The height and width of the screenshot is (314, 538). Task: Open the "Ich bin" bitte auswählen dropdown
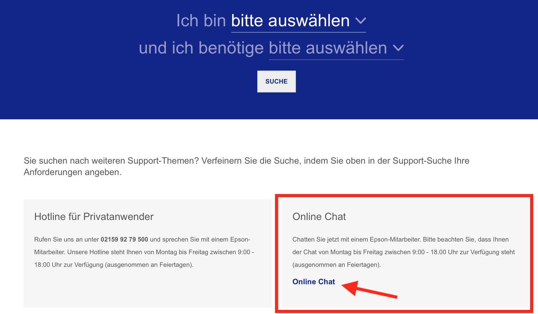pyautogui.click(x=298, y=21)
